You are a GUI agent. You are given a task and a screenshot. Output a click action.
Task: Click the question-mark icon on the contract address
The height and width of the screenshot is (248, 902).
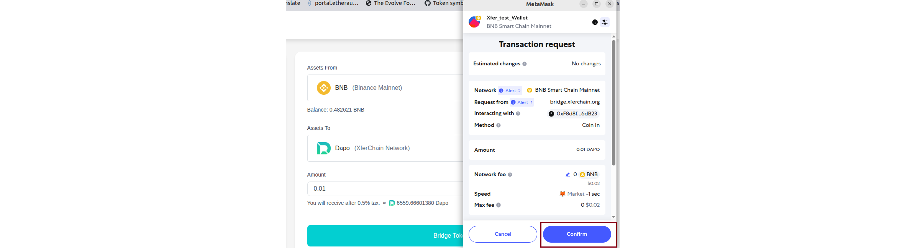(x=551, y=113)
